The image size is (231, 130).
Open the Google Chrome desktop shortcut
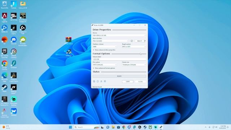point(4,65)
